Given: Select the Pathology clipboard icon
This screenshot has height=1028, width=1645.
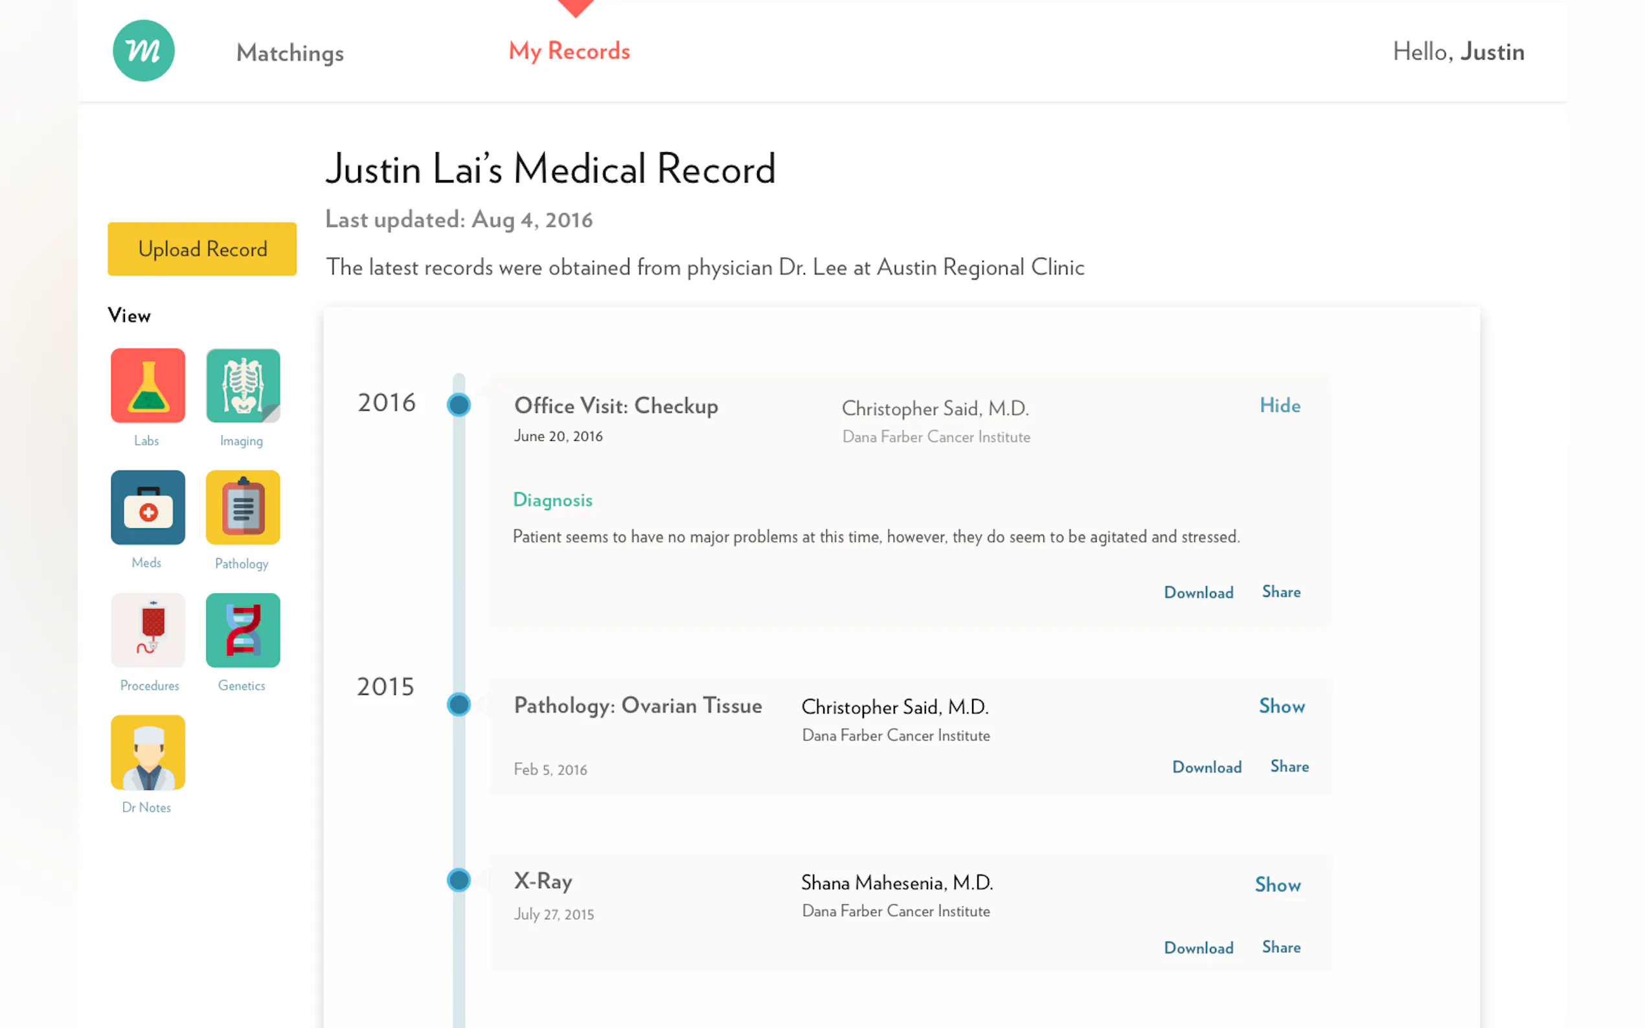Looking at the screenshot, I should pos(243,507).
